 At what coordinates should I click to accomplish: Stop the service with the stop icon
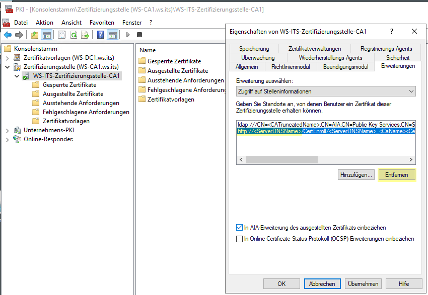[139, 35]
